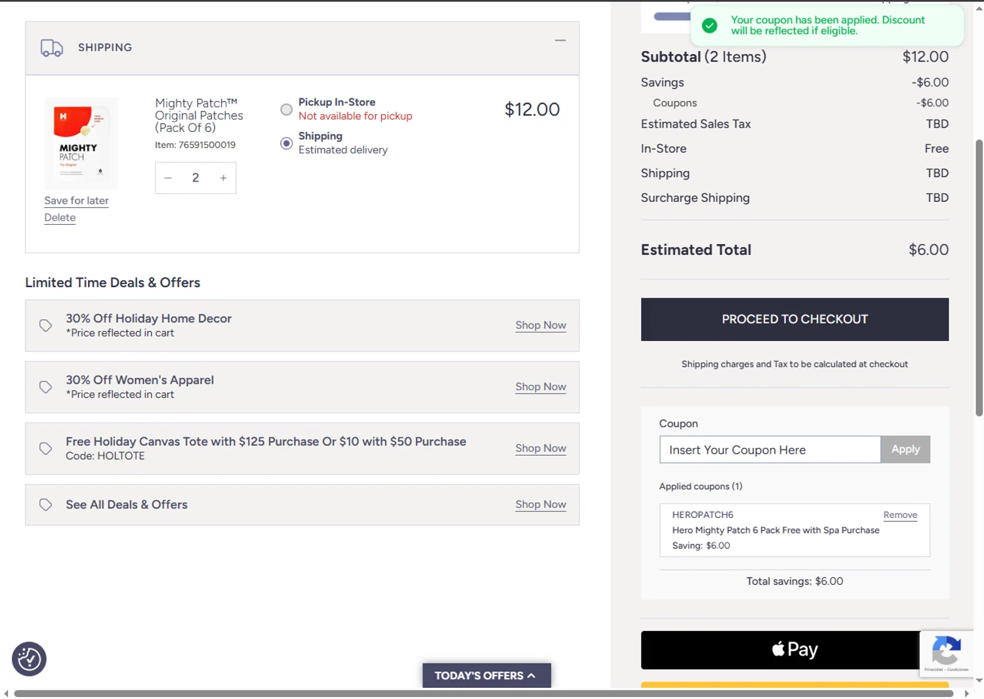Click the shipping truck icon
Screen dimensions: 984x699
[51, 48]
